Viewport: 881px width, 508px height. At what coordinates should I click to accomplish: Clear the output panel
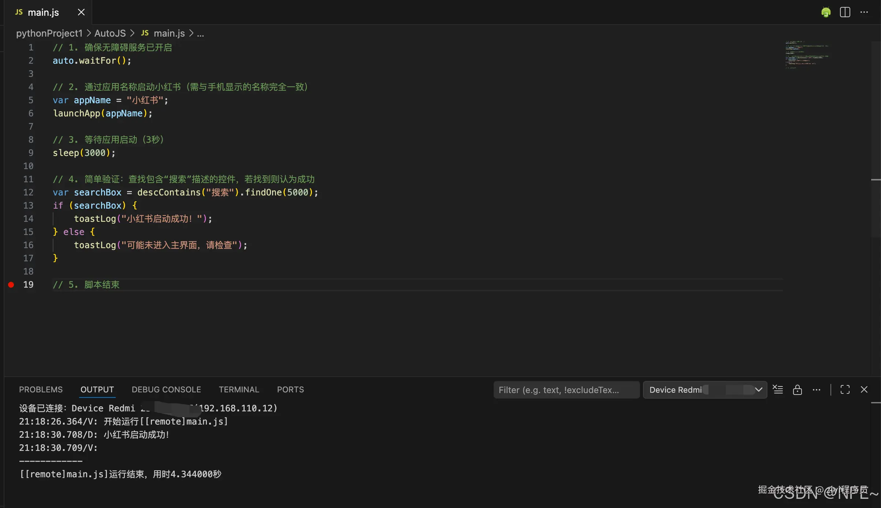pos(778,390)
